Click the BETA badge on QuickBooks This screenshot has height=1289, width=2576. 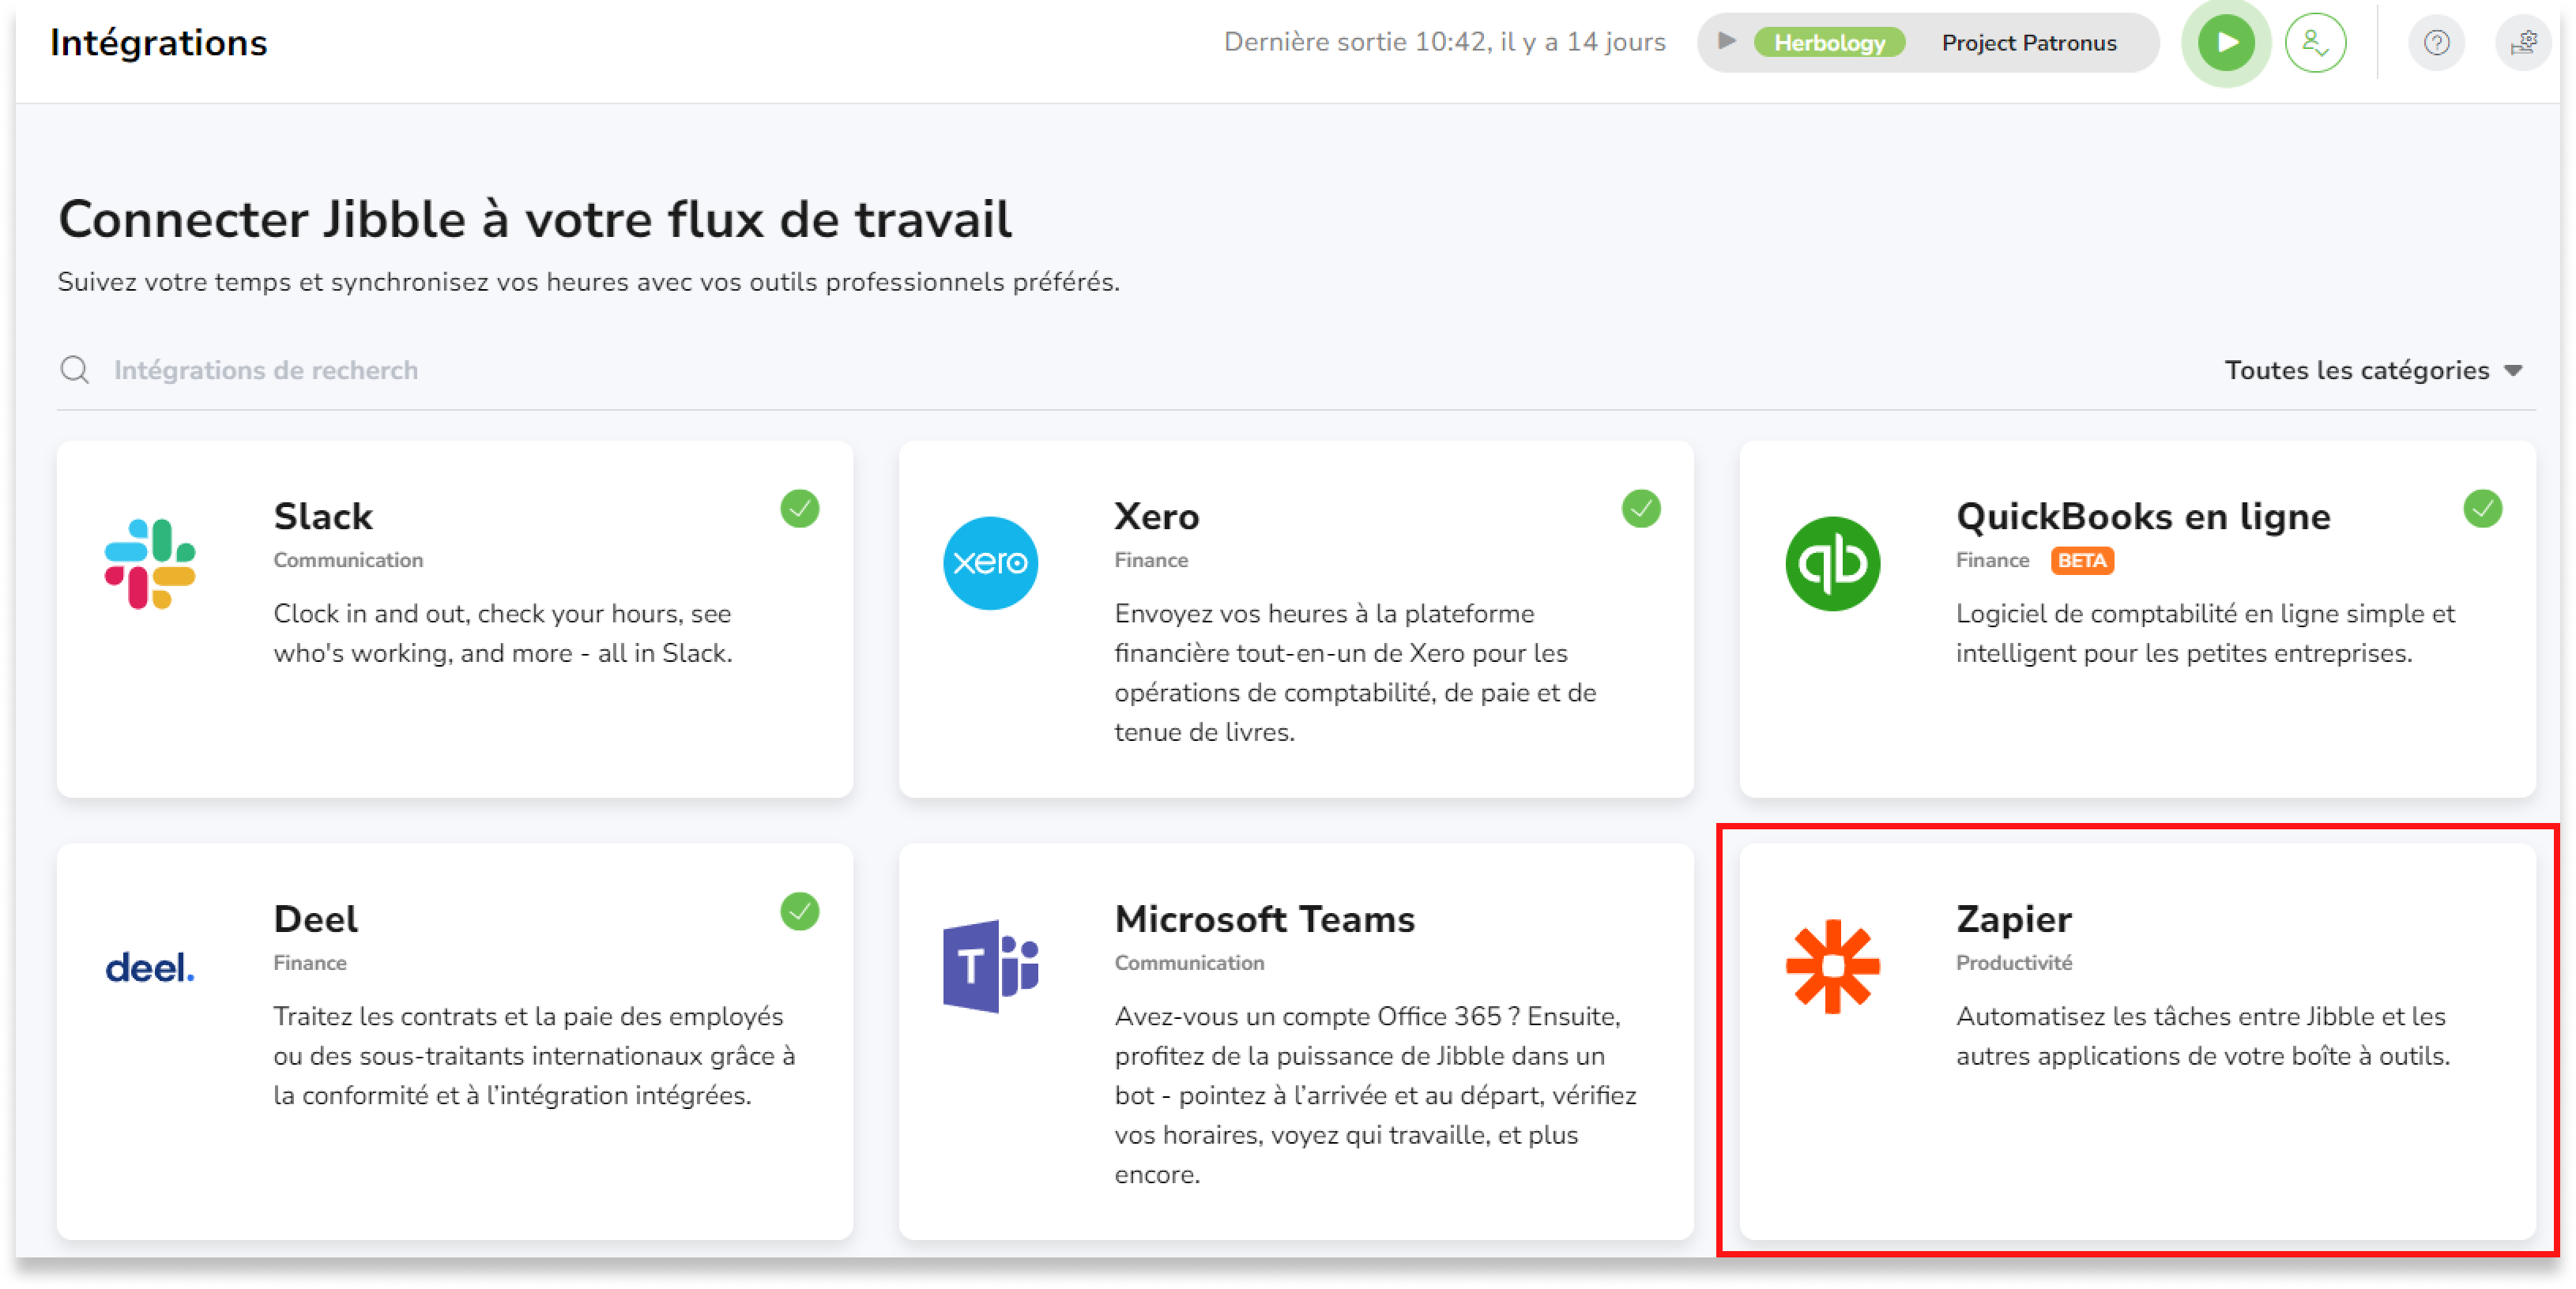pyautogui.click(x=2082, y=561)
